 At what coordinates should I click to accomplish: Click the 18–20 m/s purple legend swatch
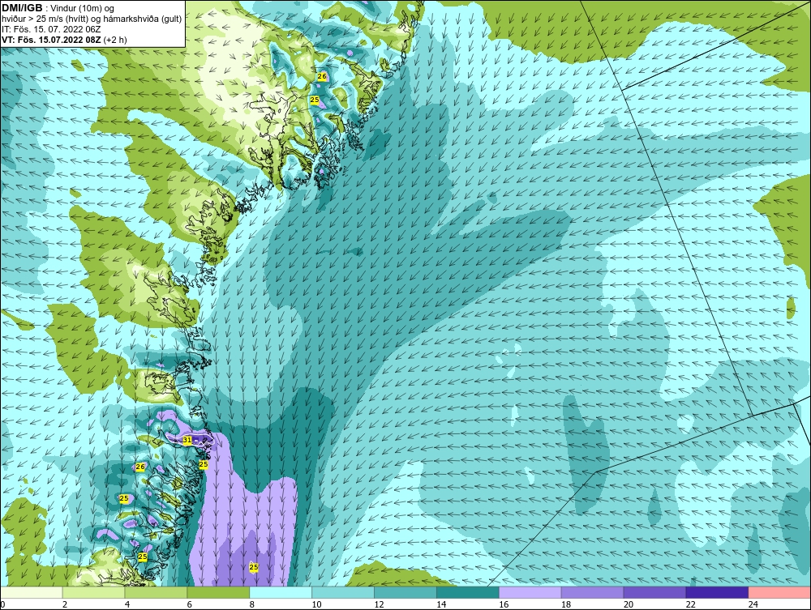592,592
